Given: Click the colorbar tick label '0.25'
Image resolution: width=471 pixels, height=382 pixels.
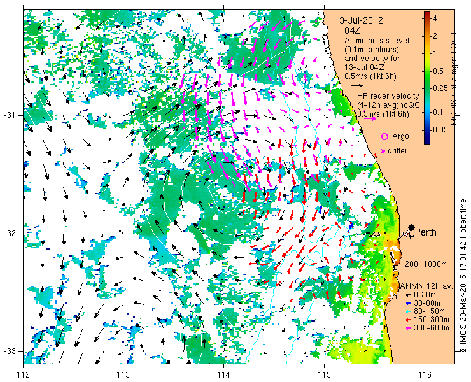Looking at the screenshot, I should click(x=441, y=88).
